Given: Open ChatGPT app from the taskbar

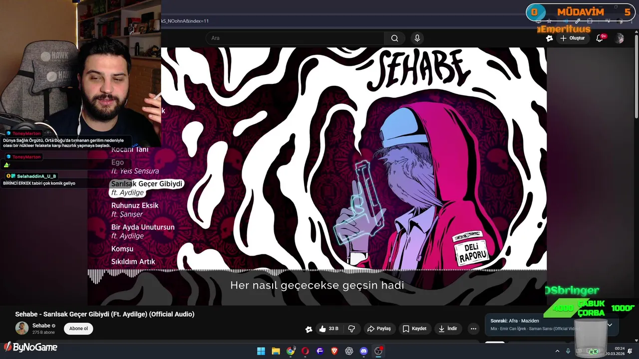Looking at the screenshot, I should coord(349,351).
